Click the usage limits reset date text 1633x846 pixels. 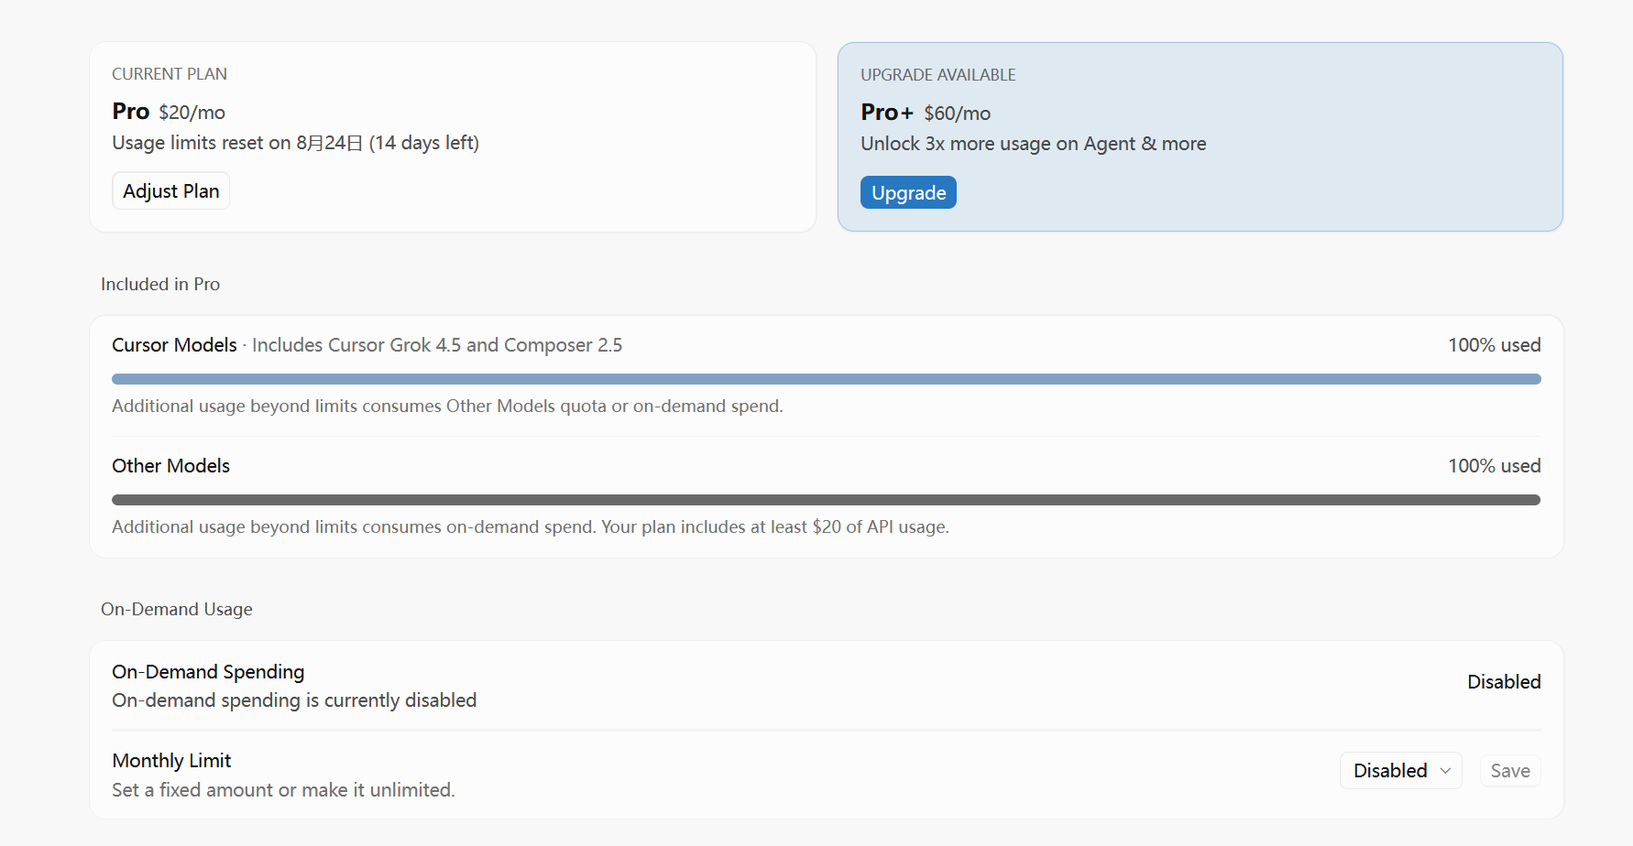point(295,143)
